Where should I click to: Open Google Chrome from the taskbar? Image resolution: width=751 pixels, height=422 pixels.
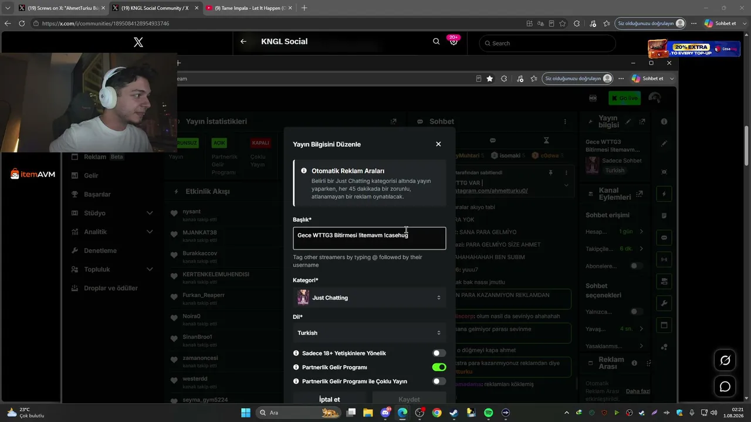pos(437,413)
